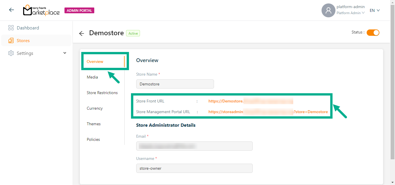Click the Settings gear icon

pos(11,53)
